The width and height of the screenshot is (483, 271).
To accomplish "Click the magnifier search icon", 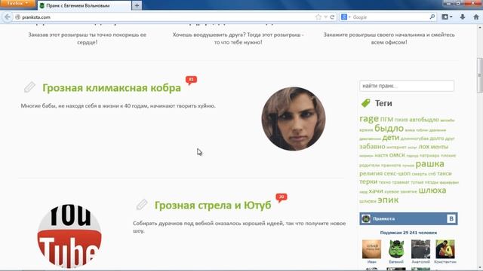I will point(432,17).
